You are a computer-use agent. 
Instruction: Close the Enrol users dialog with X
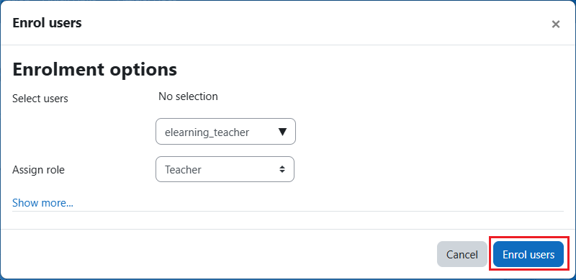tap(555, 24)
